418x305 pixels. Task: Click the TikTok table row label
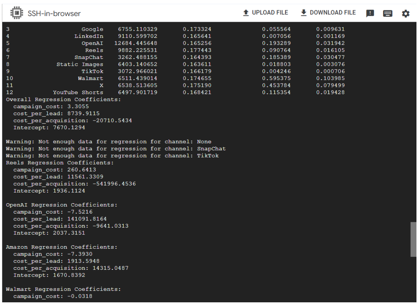[x=92, y=72]
